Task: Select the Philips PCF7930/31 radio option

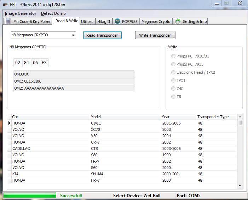Action: 173,56
